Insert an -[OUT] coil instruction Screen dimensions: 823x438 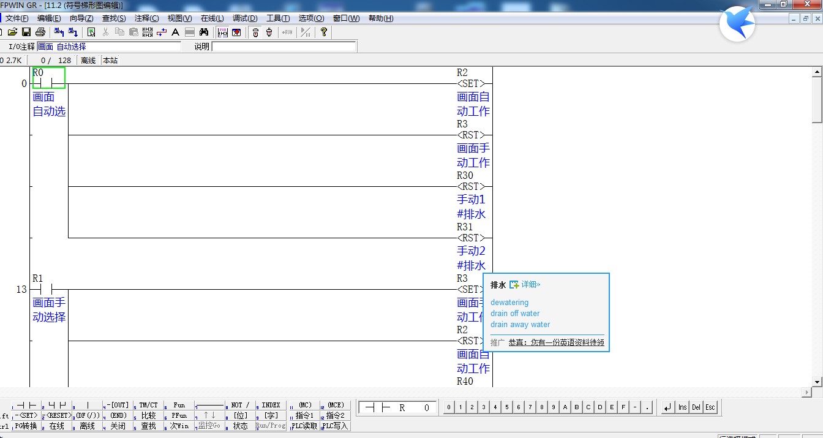click(118, 406)
